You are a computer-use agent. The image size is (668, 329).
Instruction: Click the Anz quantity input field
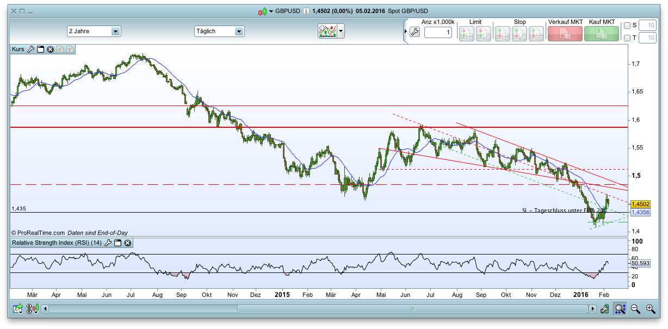tap(438, 33)
